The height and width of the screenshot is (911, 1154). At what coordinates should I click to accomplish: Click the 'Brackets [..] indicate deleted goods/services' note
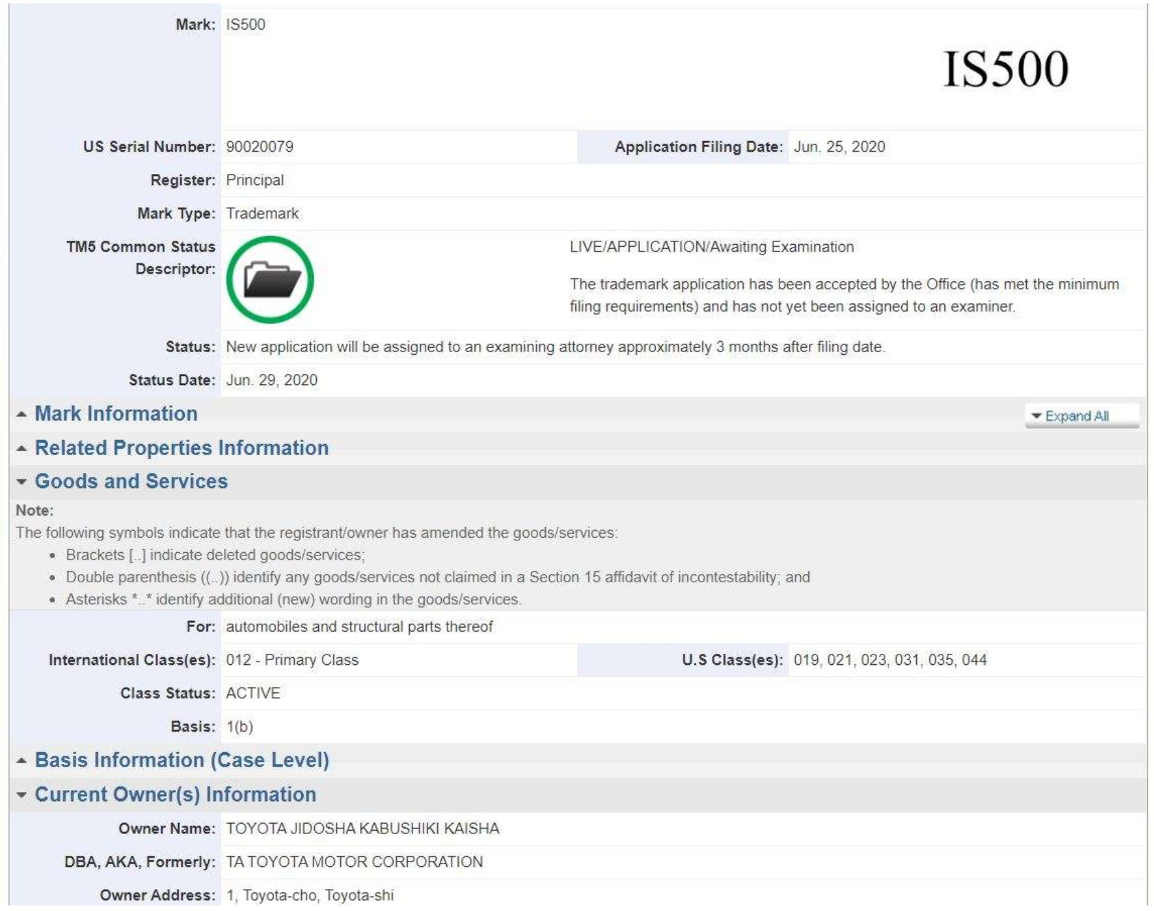click(x=215, y=555)
